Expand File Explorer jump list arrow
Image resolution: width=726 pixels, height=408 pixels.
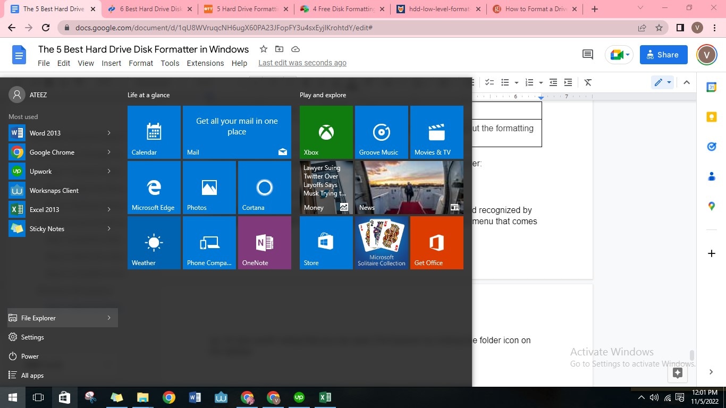[x=109, y=318]
